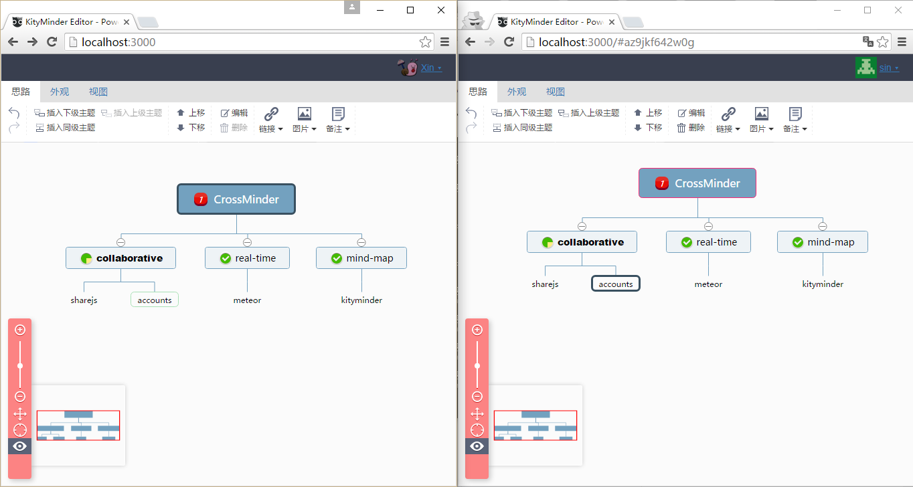The height and width of the screenshot is (487, 913).
Task: Click zoom slider handle in left navigator
Action: (x=20, y=366)
